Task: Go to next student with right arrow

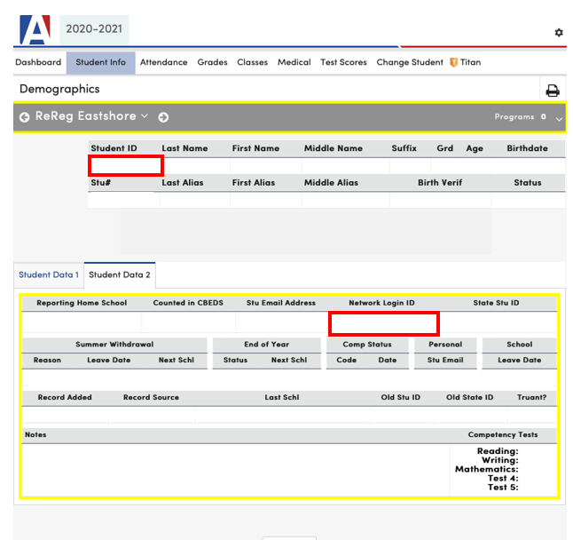Action: point(163,117)
